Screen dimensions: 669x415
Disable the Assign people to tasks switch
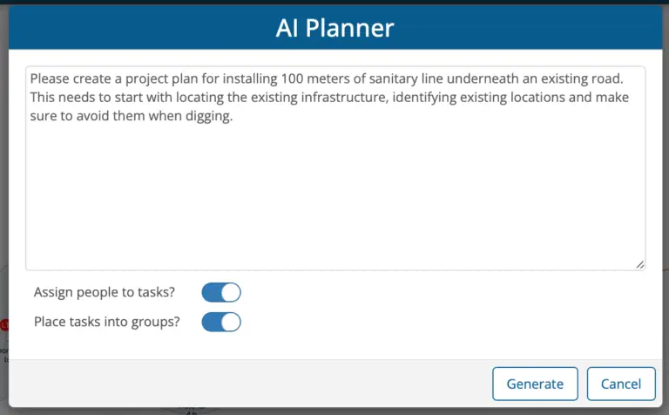[x=221, y=293]
